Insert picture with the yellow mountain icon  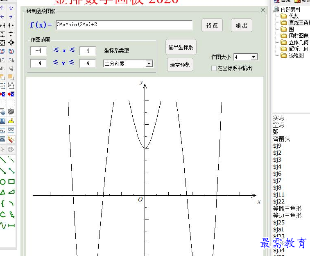point(11,121)
